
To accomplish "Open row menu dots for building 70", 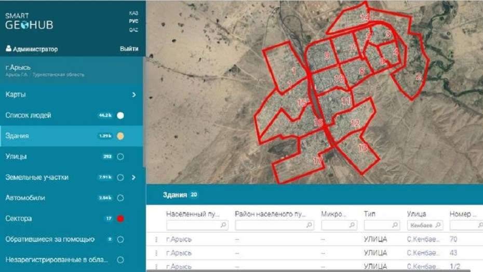I will [x=156, y=239].
